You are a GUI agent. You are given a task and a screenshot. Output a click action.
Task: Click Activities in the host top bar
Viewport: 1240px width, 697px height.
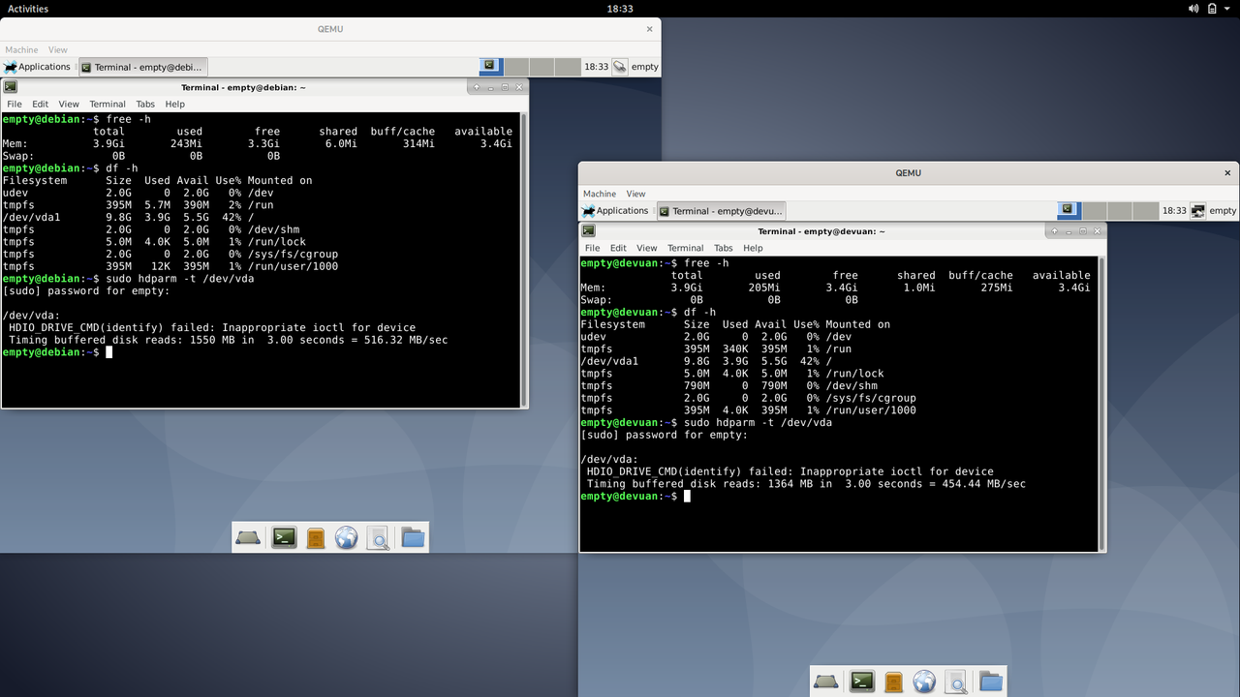pos(28,9)
